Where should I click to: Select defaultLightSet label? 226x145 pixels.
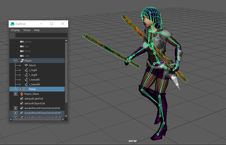[34, 99]
